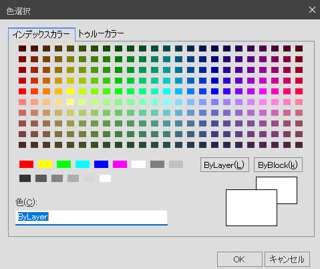
Task: Switch to the トゥルーカラー tab
Action: [x=101, y=34]
